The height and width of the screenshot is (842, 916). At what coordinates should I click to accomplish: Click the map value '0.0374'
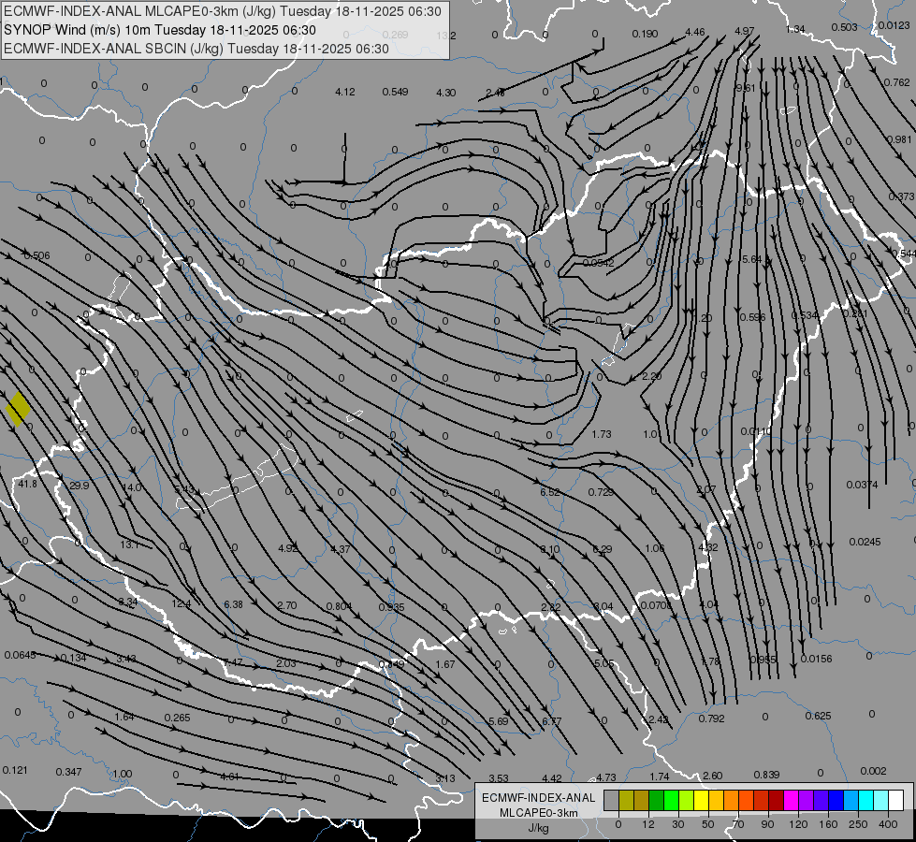(862, 485)
